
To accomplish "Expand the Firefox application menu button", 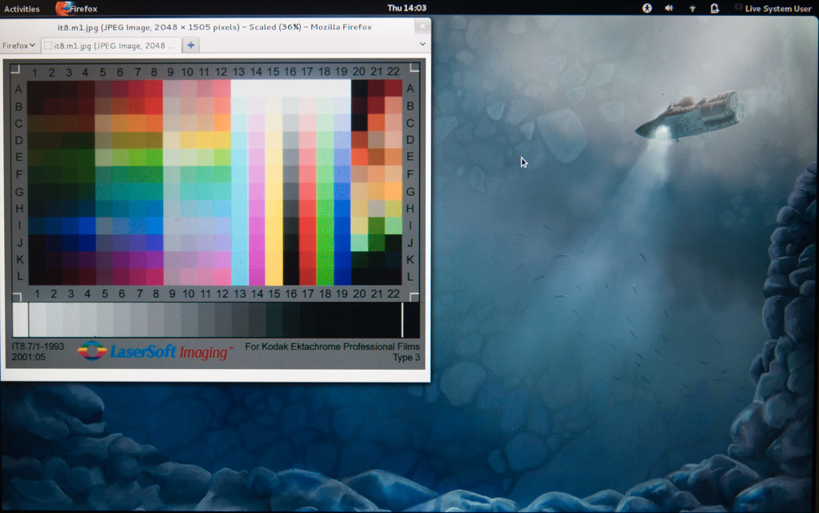I will [x=19, y=46].
